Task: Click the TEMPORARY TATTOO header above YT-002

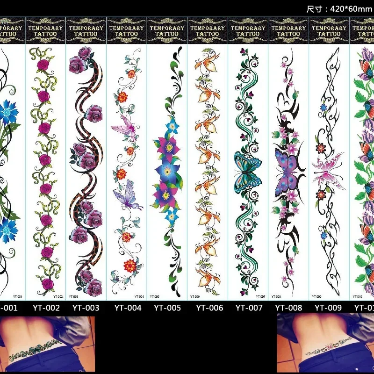Action: (x=45, y=30)
